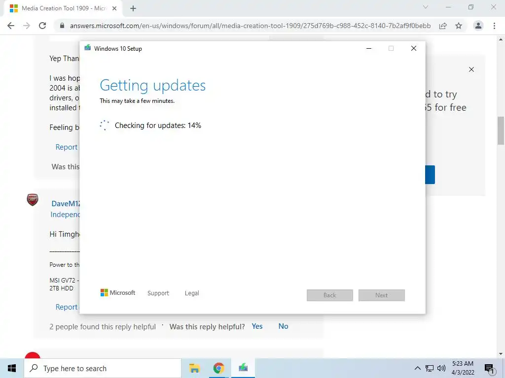Click the Support link in Setup
This screenshot has height=378, width=505.
[x=158, y=293]
